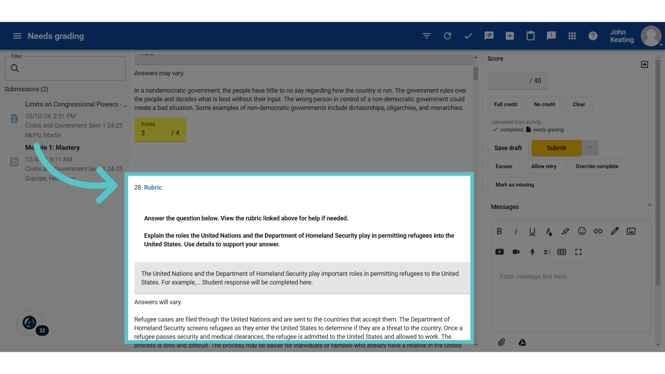Click the refresh icon in the header
The image size is (665, 374).
(447, 36)
